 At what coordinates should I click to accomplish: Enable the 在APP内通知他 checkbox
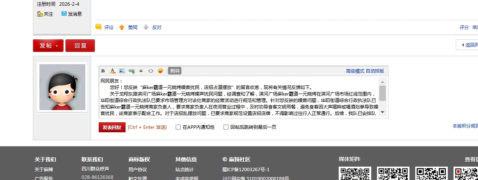(x=178, y=127)
